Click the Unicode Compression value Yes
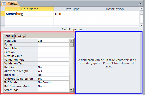This screenshot has width=145, height=95. point(53,79)
